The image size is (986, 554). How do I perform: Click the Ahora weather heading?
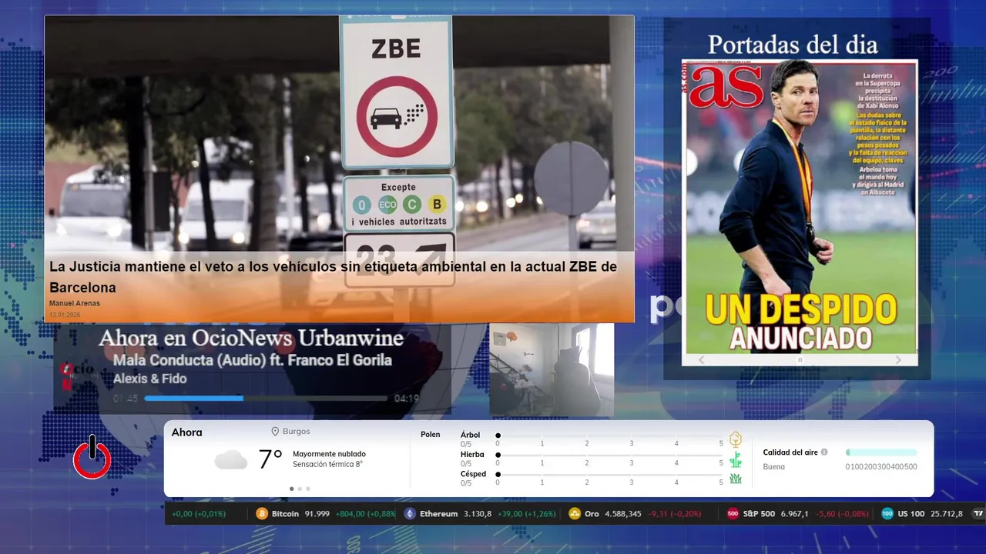click(187, 432)
